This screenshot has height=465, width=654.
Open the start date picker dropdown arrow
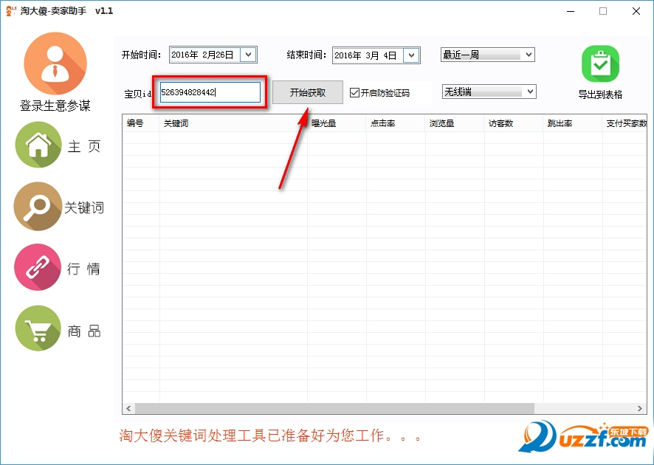[x=248, y=55]
